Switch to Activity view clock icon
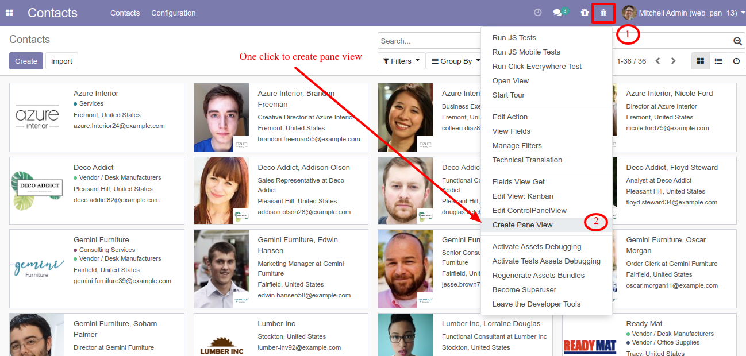746x356 pixels. tap(736, 61)
